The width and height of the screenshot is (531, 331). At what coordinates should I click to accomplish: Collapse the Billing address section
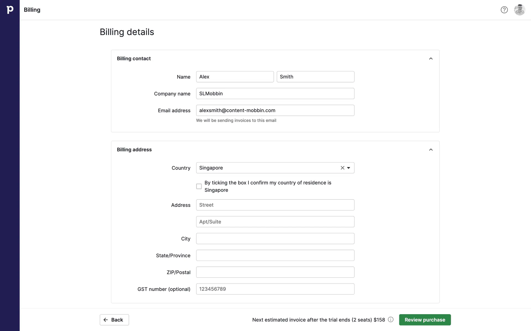click(x=431, y=150)
